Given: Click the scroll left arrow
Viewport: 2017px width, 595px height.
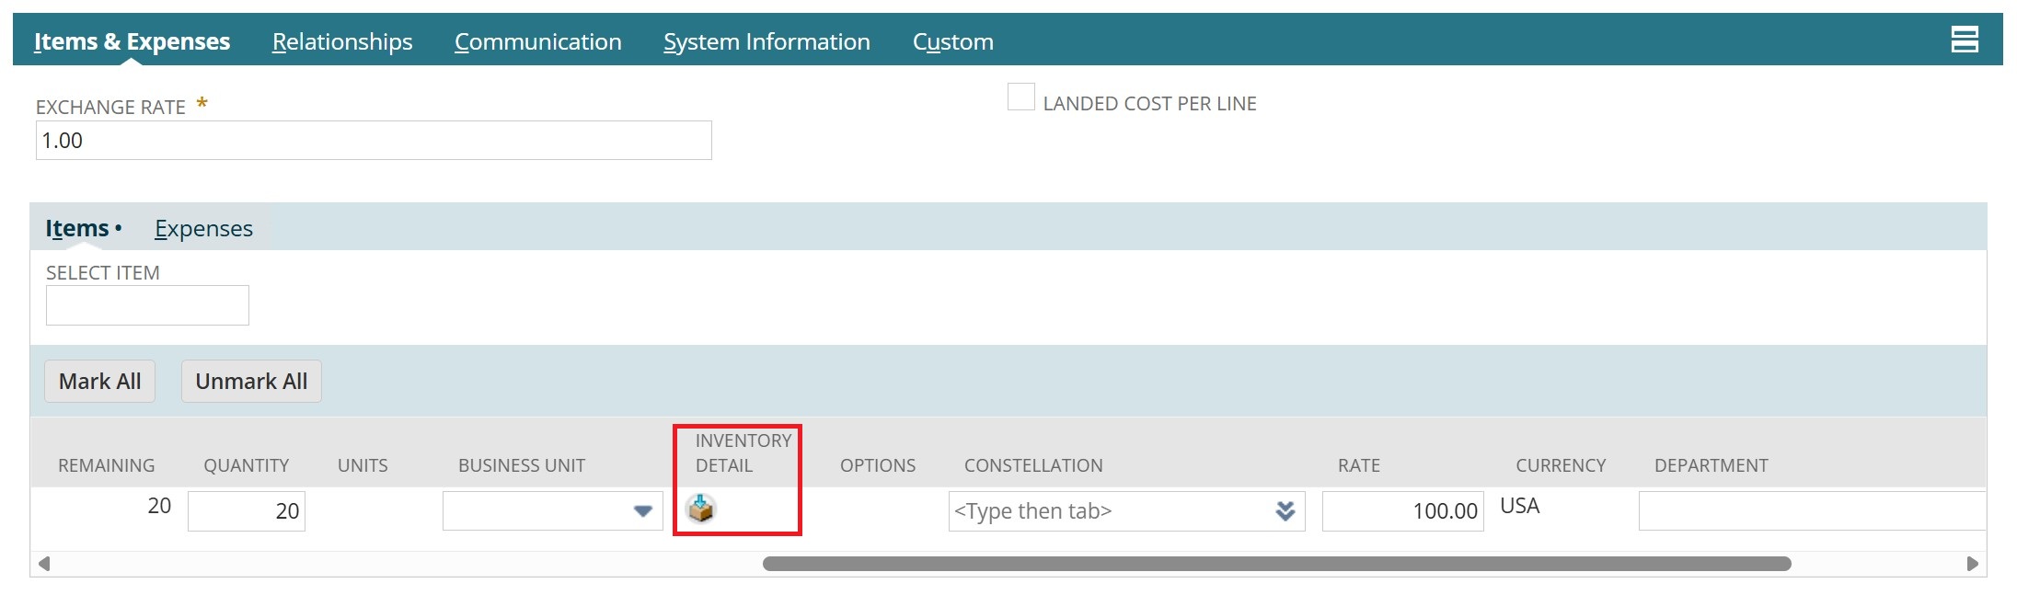Looking at the screenshot, I should [43, 564].
